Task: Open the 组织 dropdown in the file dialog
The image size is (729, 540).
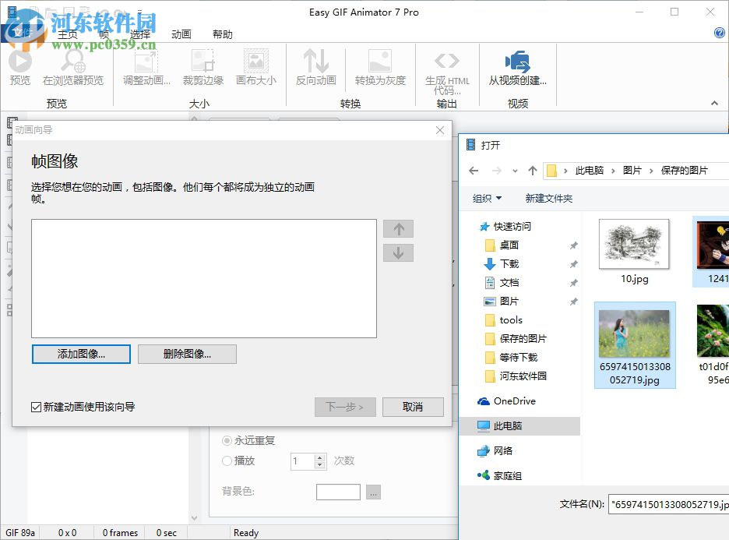Action: pyautogui.click(x=484, y=199)
